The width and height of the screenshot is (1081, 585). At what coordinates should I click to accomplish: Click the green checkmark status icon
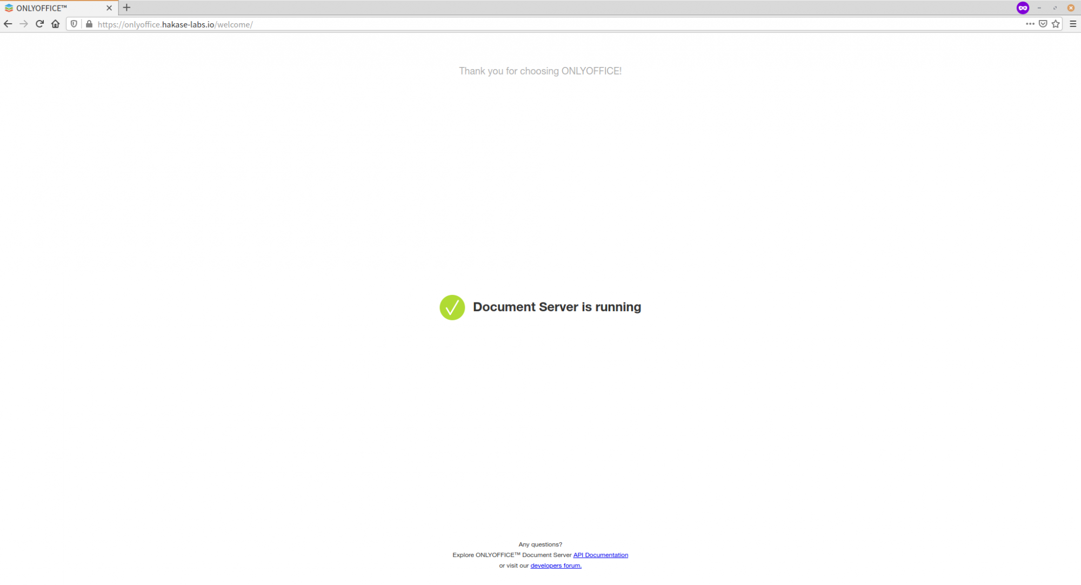pos(452,307)
